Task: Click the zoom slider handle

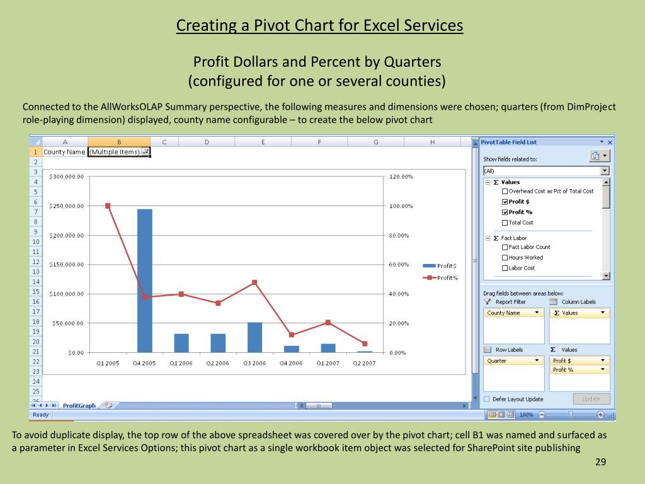Action: (571, 415)
